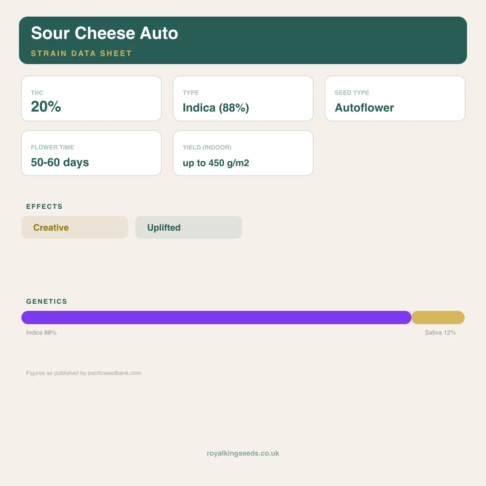Click the Yield (Indoor) label

pos(207,148)
